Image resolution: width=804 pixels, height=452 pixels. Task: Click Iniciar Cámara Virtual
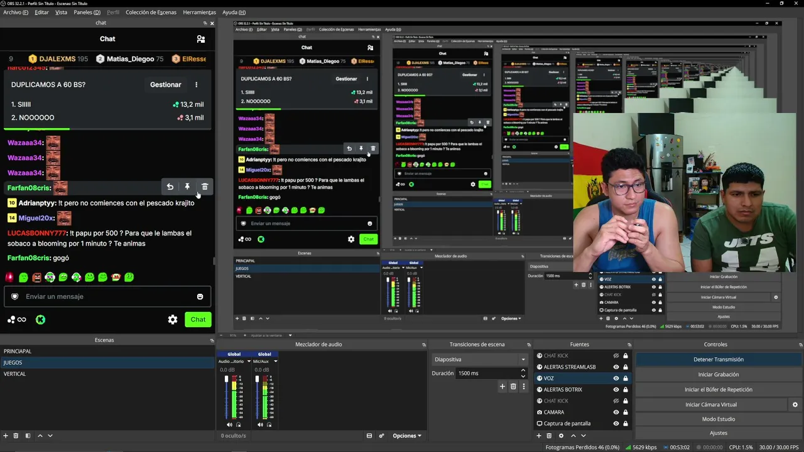pyautogui.click(x=711, y=405)
